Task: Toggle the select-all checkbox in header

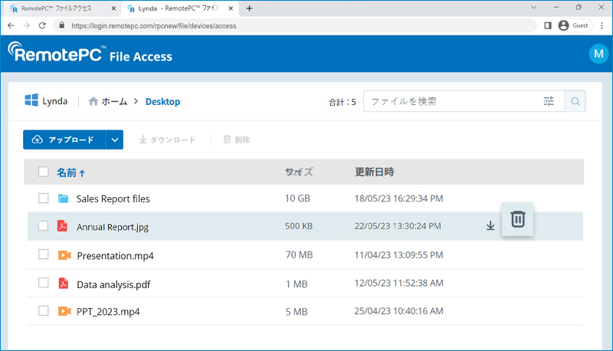Action: pos(44,172)
